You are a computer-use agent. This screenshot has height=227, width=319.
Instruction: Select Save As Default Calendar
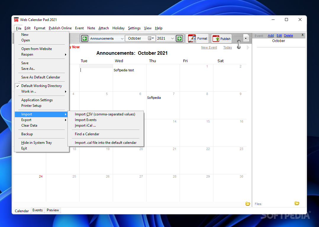click(x=42, y=77)
